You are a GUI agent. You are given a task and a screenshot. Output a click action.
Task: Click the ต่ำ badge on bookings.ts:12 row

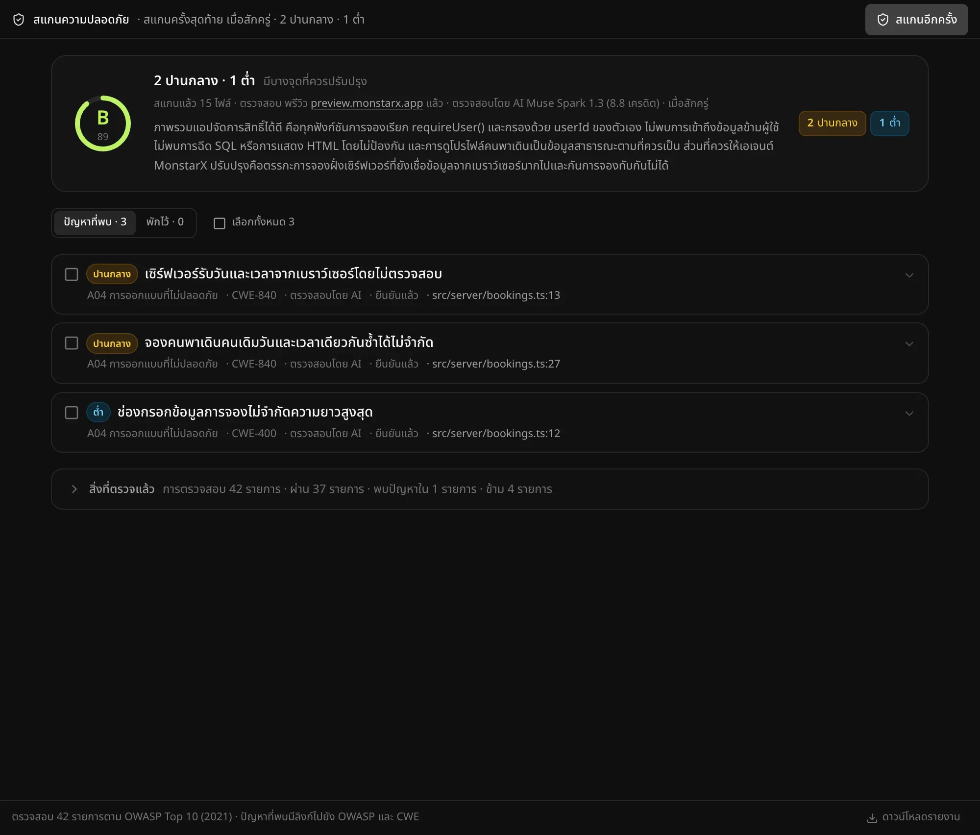(x=98, y=412)
